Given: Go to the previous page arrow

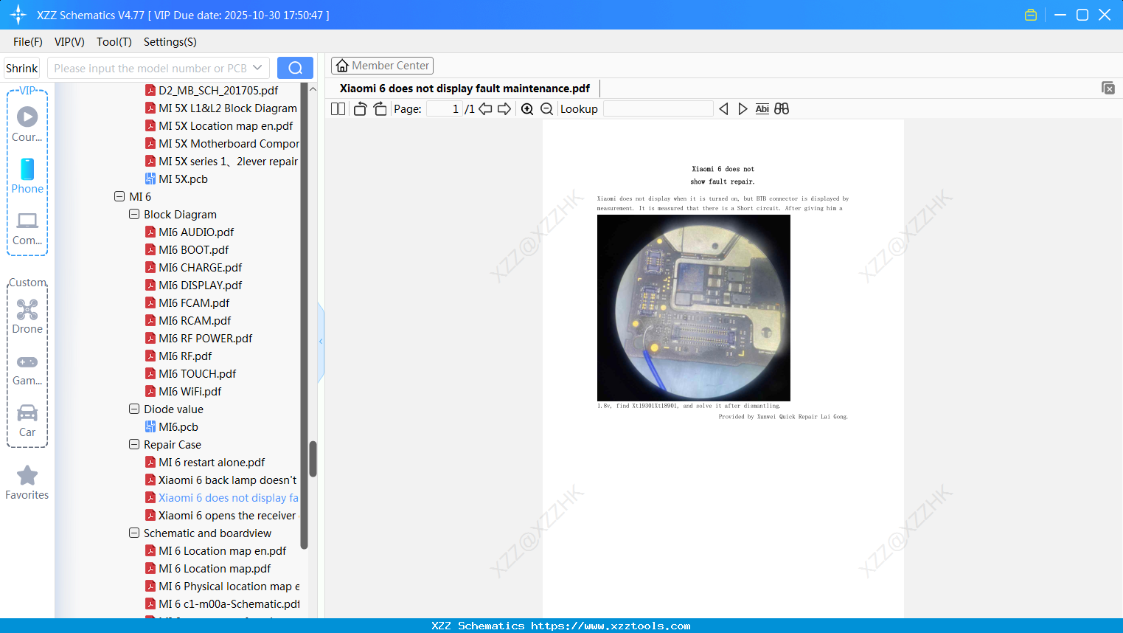Looking at the screenshot, I should (x=485, y=109).
